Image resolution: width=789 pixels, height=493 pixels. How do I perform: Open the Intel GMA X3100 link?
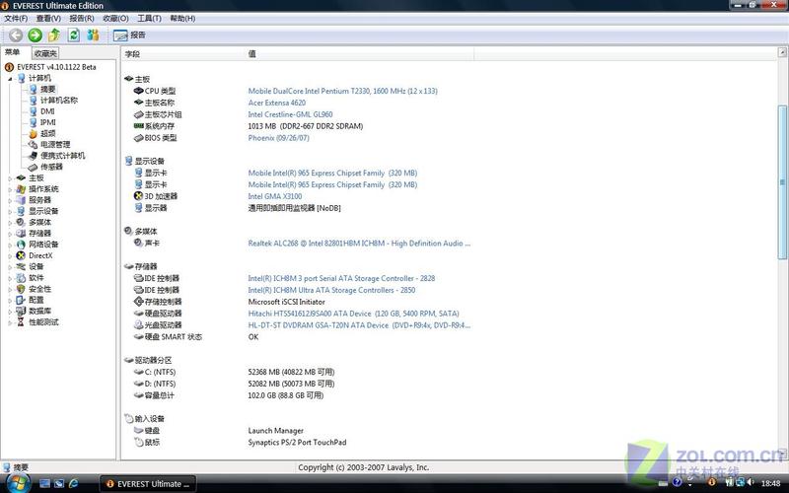pos(275,196)
